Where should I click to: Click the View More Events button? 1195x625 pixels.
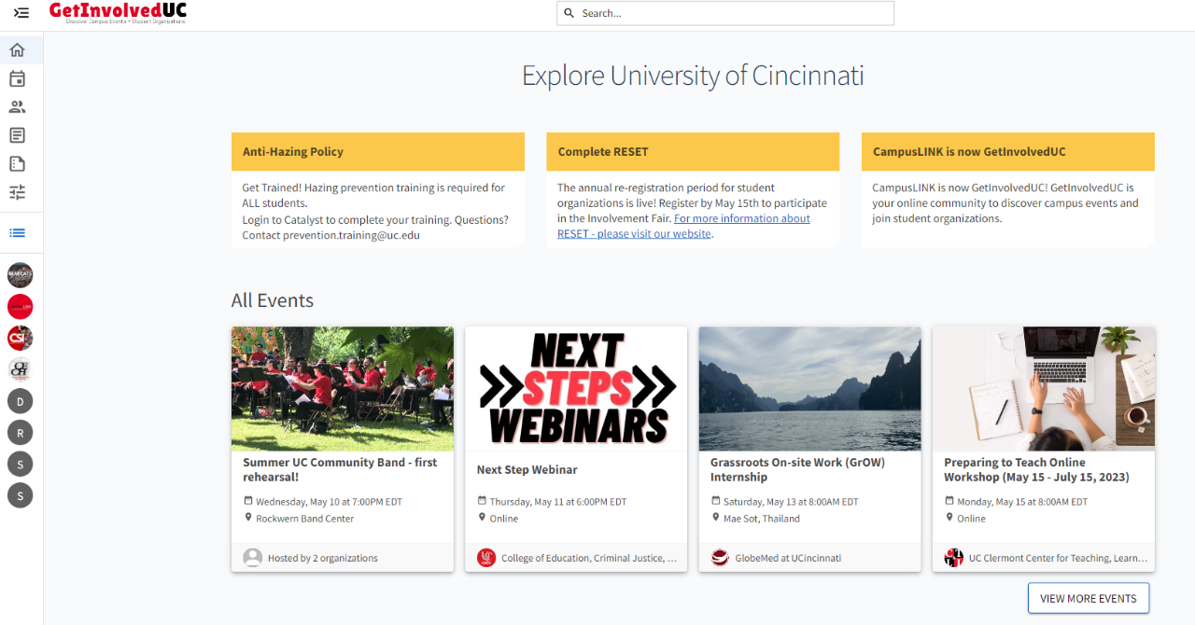tap(1089, 598)
